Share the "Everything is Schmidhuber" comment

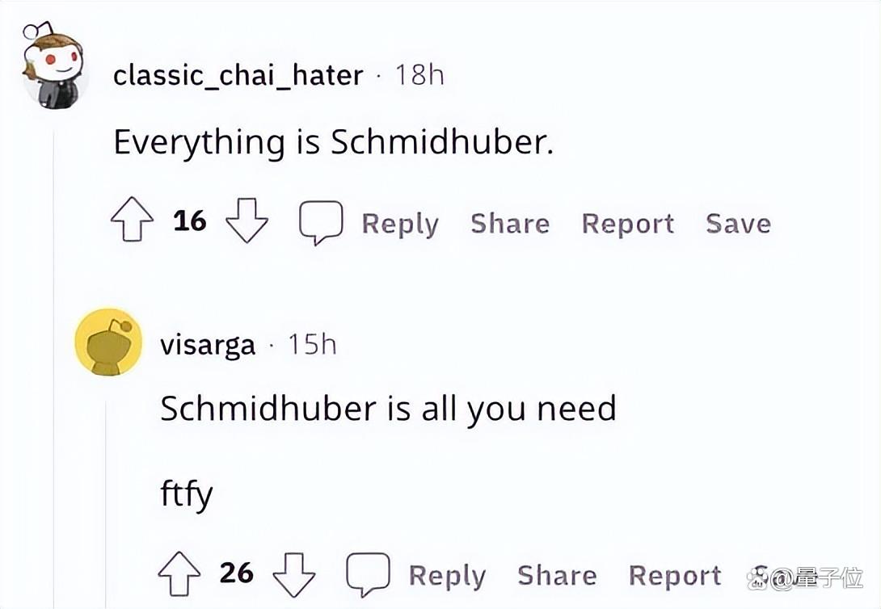510,224
